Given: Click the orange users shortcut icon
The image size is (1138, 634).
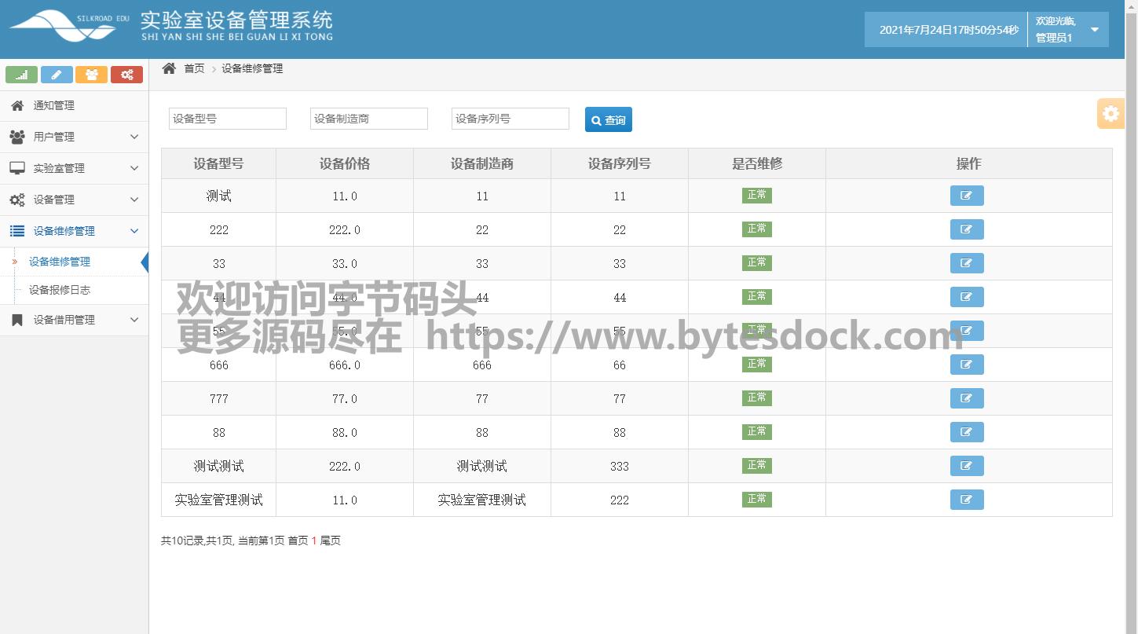Looking at the screenshot, I should 91,75.
